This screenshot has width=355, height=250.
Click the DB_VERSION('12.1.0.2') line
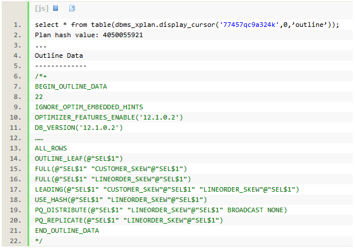coord(79,128)
